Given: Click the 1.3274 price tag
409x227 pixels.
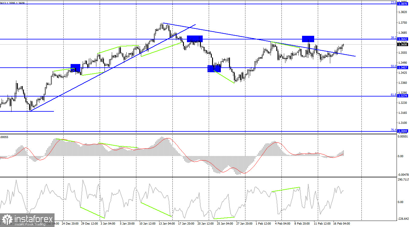Looking at the screenshot, I should (403, 96).
